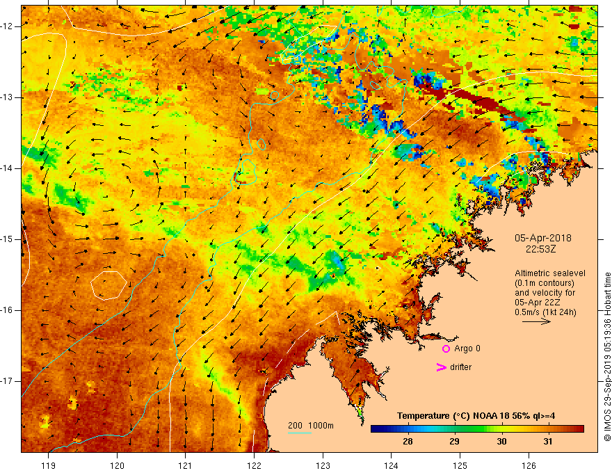Click latitude label -16 on left axis
The height and width of the screenshot is (473, 612).
7,310
